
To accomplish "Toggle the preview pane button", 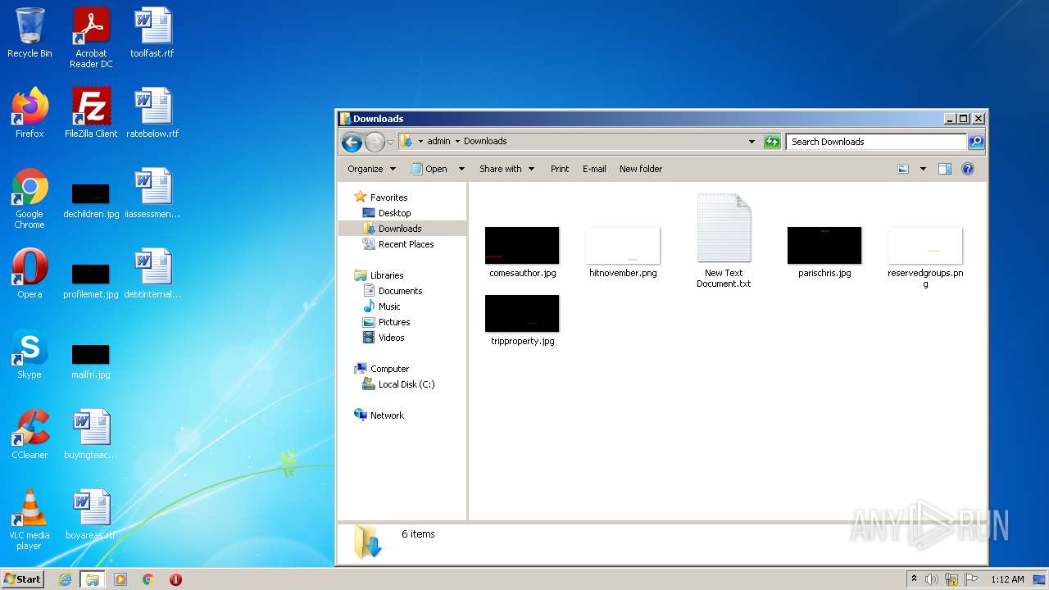I will click(x=944, y=169).
